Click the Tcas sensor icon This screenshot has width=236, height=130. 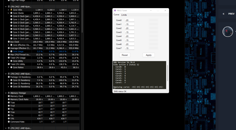(9, 103)
